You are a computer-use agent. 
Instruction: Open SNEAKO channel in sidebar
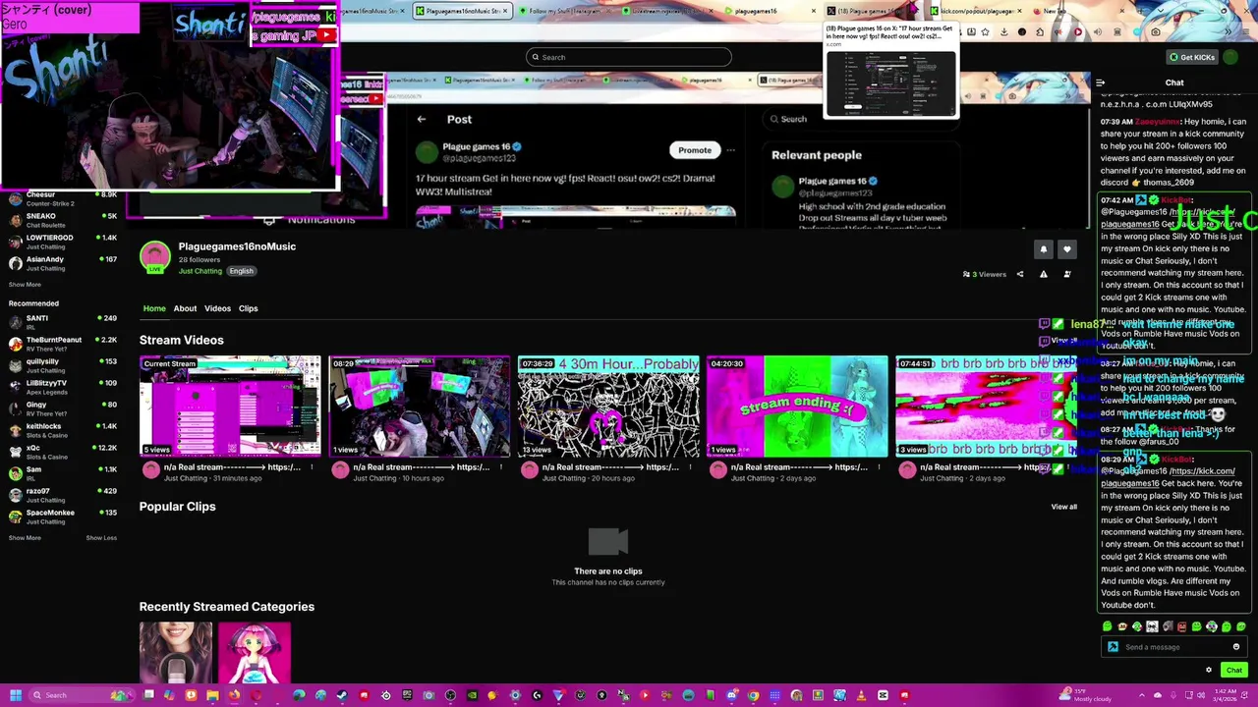pos(61,220)
